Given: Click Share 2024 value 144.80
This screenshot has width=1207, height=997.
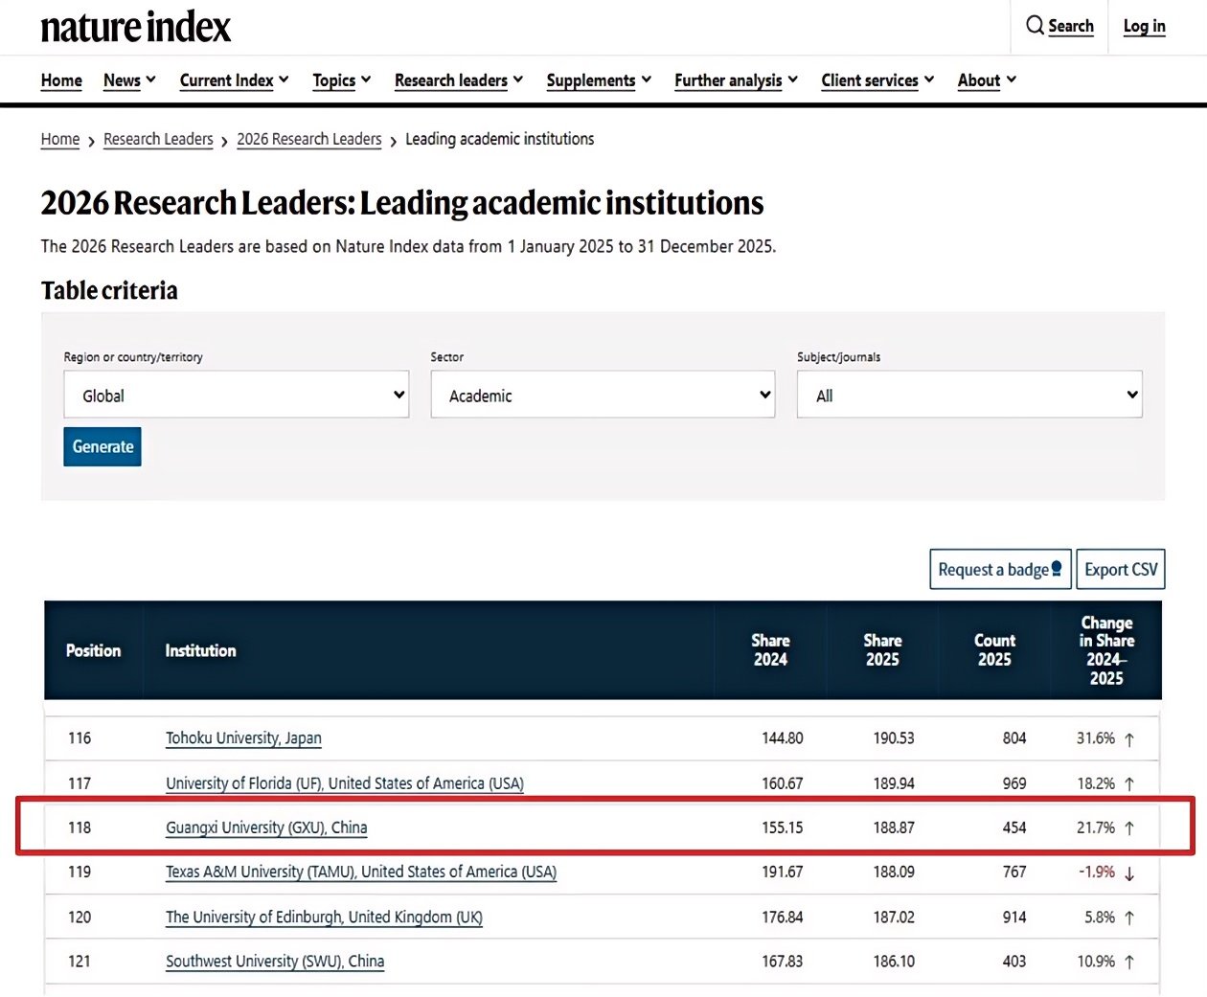Looking at the screenshot, I should click(783, 738).
